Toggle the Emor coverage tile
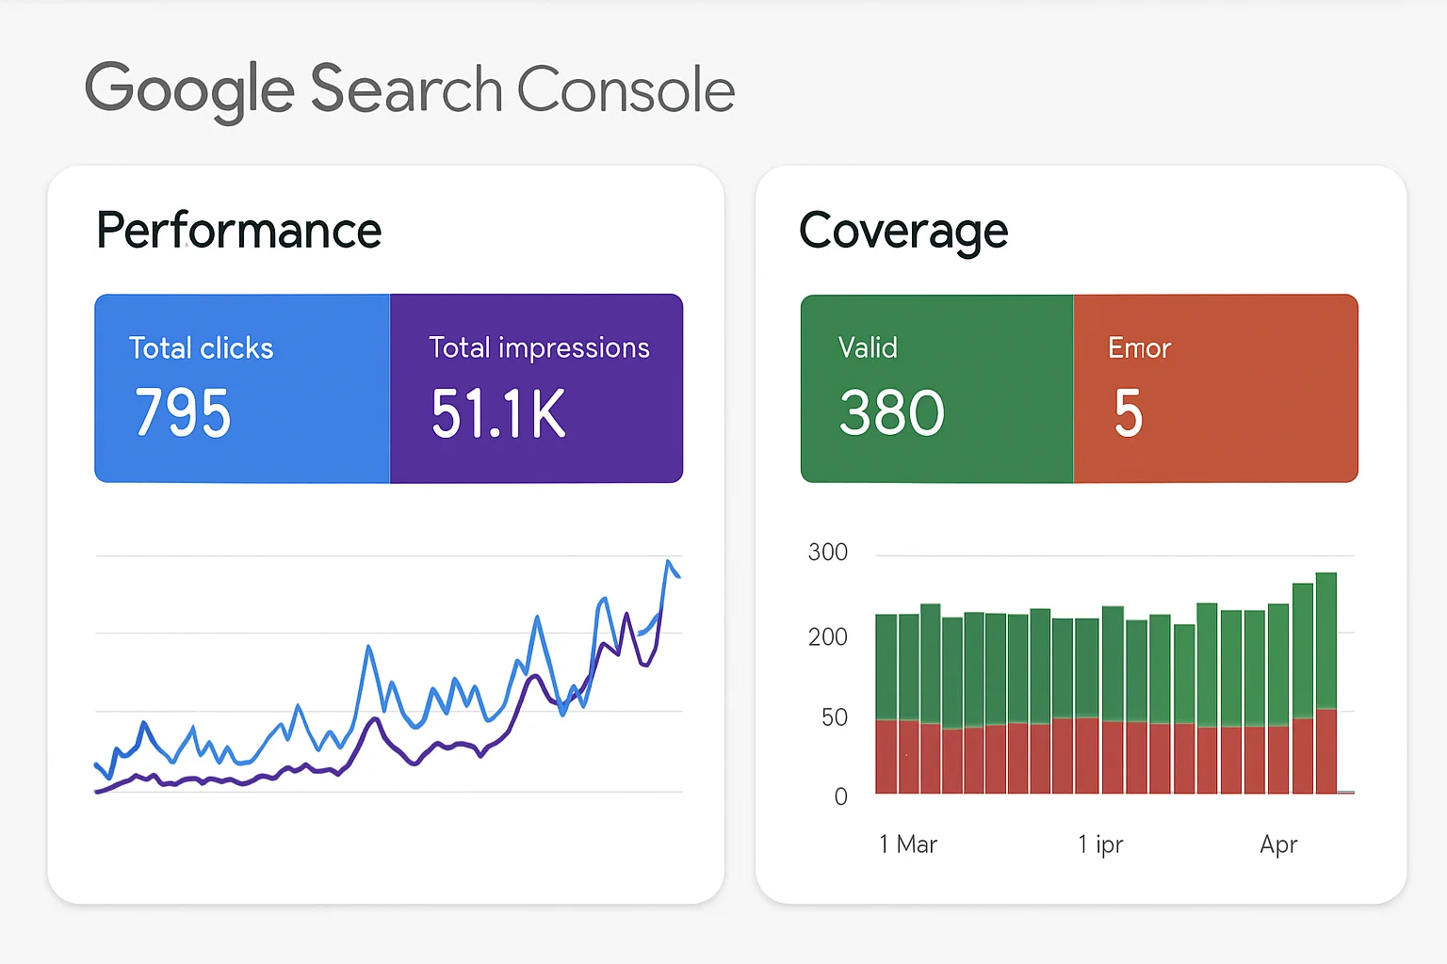This screenshot has width=1447, height=964. click(x=1216, y=389)
